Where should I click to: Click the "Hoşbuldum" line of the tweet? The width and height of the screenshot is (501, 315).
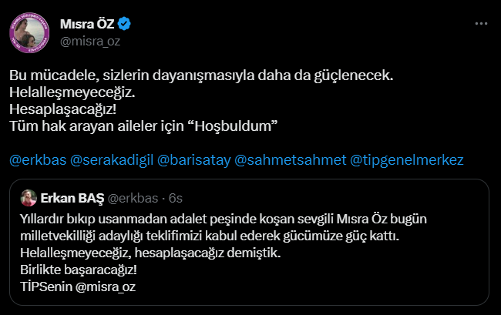pos(154,123)
